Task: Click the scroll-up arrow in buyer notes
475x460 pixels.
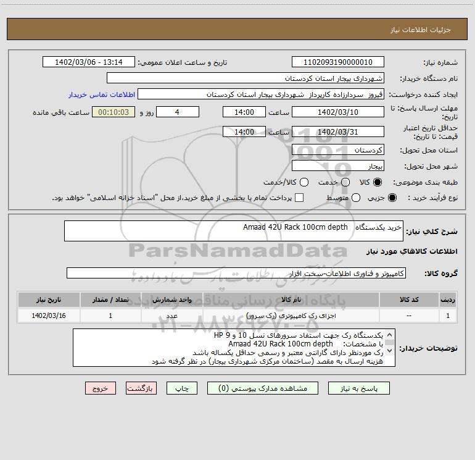Action: click(390, 335)
